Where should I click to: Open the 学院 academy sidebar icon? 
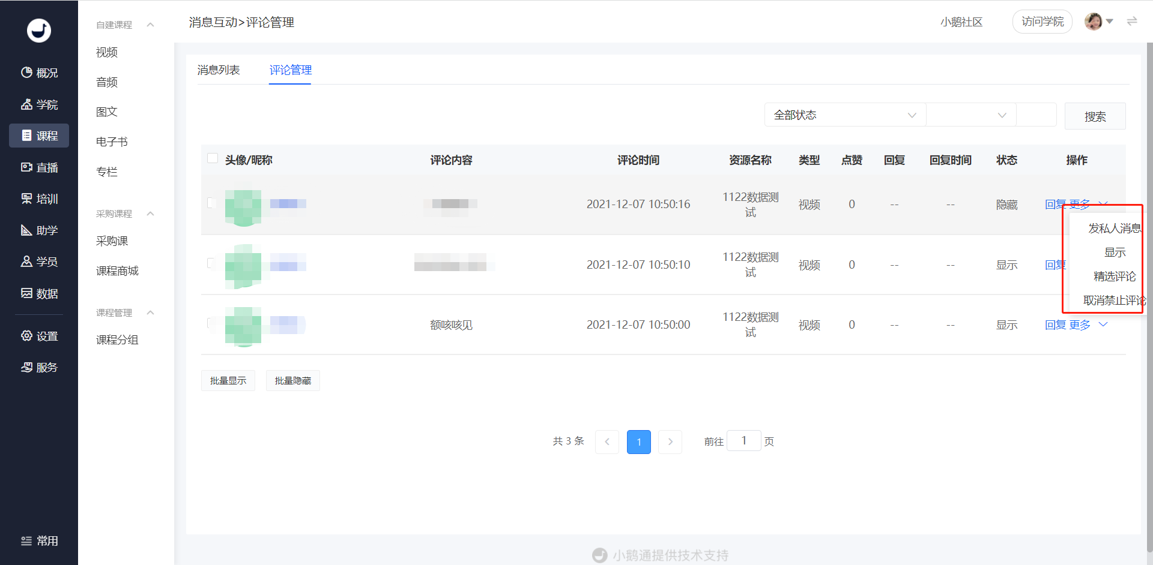click(x=26, y=104)
